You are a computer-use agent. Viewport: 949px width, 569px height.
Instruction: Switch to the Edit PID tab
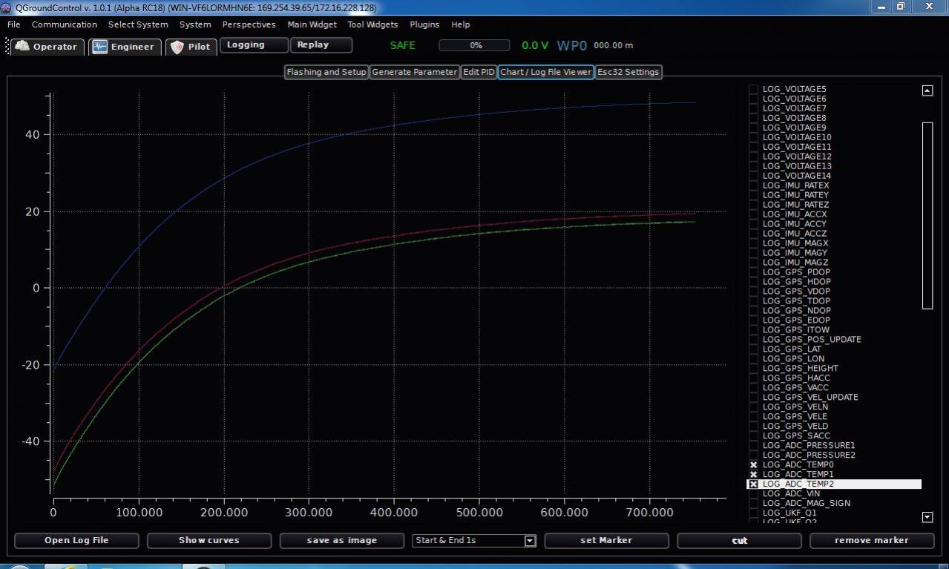coord(479,72)
